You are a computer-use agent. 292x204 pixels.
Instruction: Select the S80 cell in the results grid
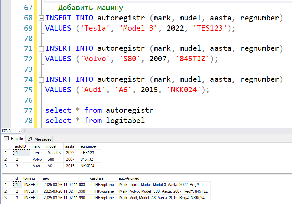54,159
